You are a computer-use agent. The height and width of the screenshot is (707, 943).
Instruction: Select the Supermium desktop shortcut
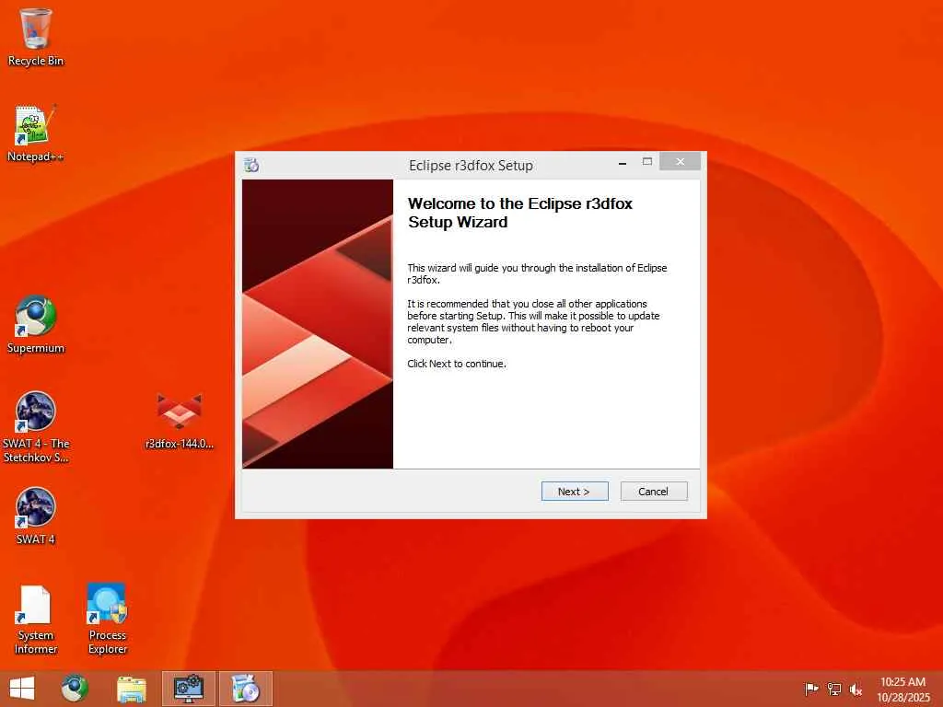click(36, 325)
